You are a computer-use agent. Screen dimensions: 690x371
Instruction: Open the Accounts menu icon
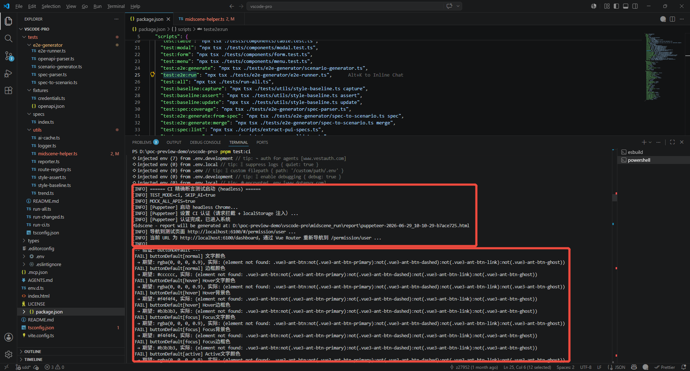(9, 337)
